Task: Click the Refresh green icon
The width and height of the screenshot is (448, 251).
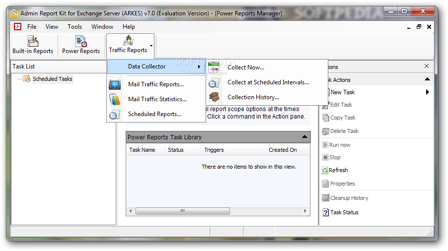Action: click(x=325, y=171)
